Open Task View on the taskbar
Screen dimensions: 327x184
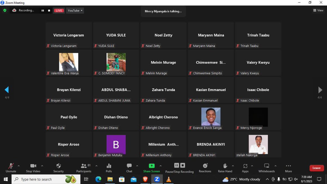(x=86, y=179)
